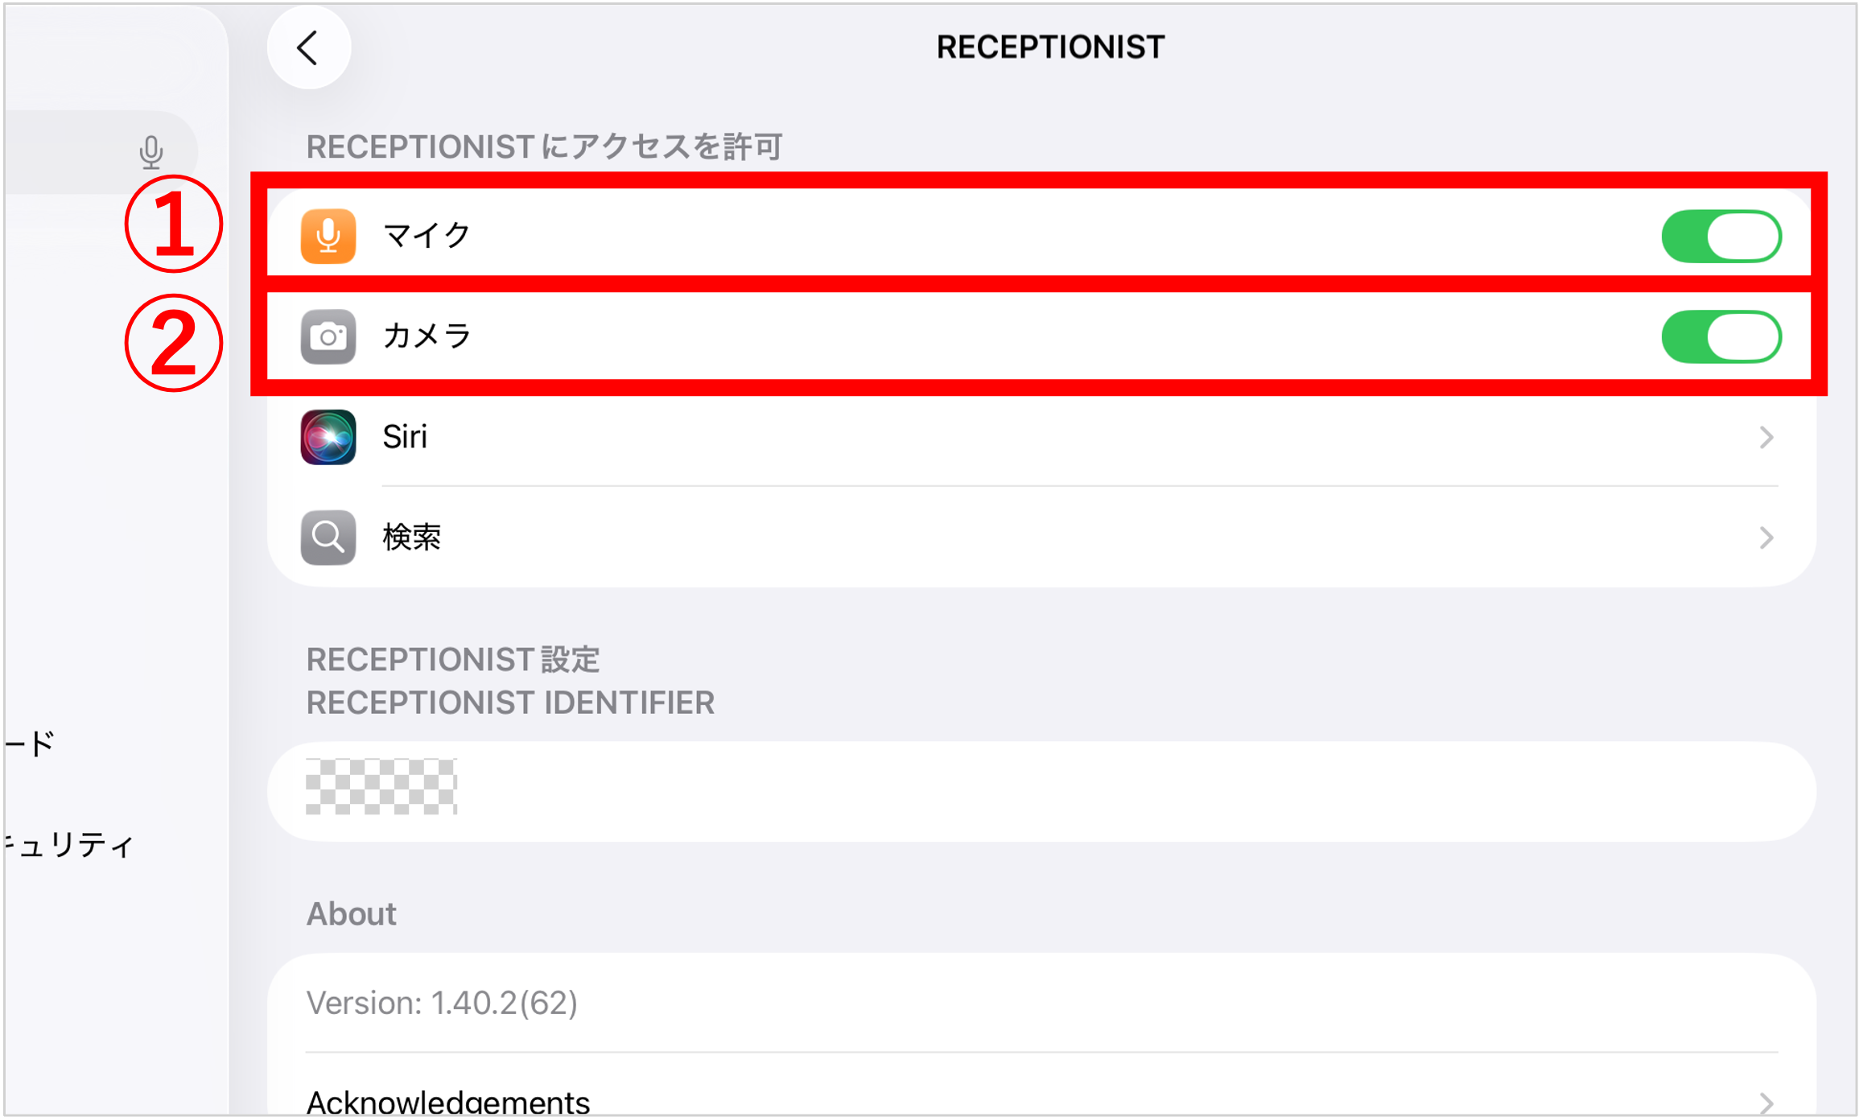Screen dimensions: 1859x1117
Task: Tap the カメラ label text
Action: [x=427, y=336]
